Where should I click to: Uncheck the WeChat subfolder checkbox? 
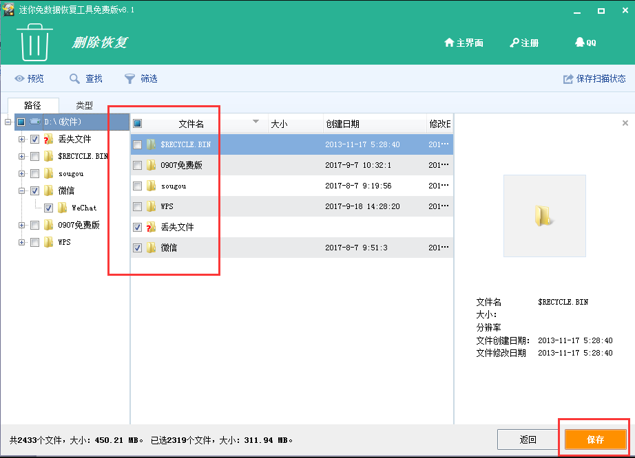click(49, 208)
